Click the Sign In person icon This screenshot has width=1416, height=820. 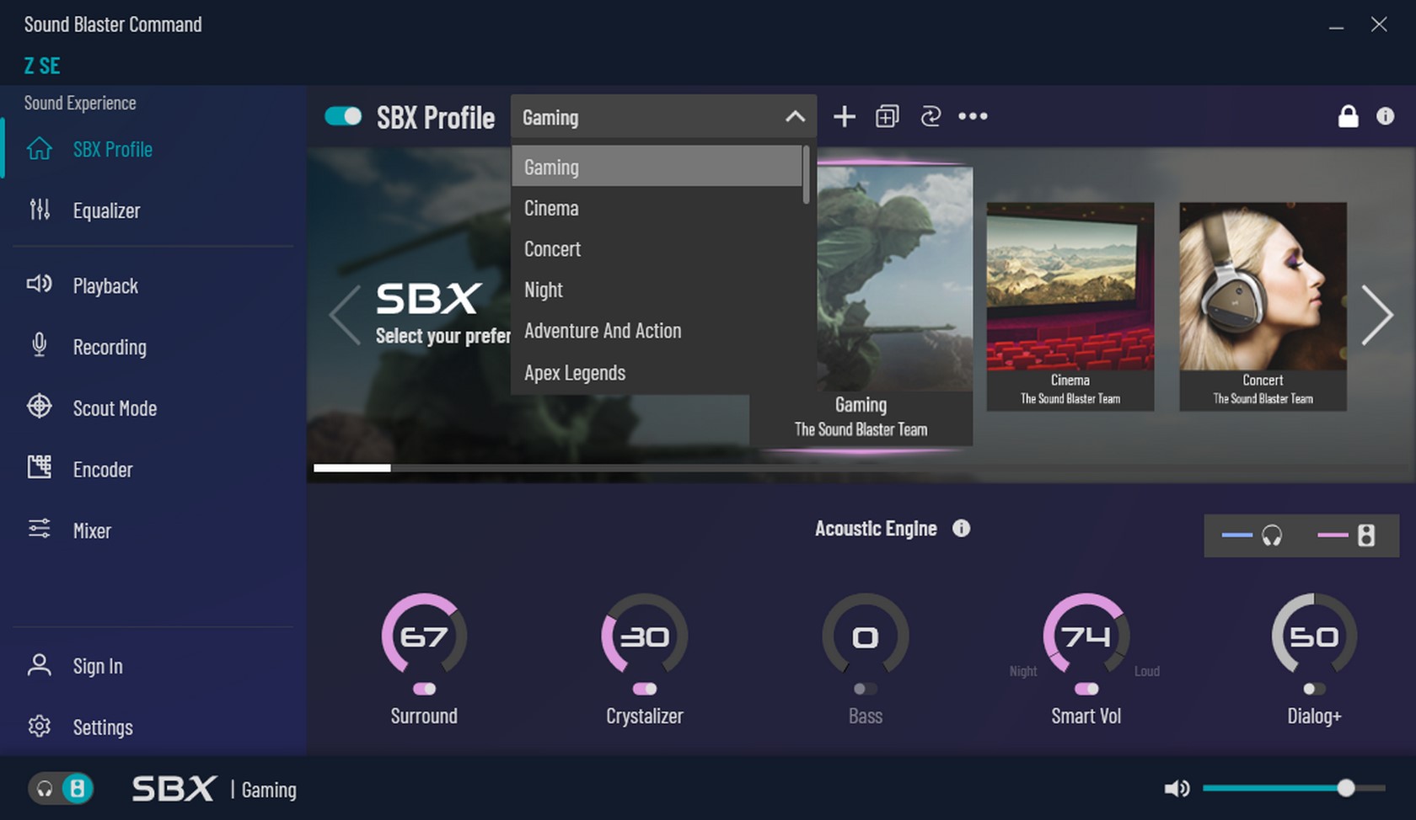coord(39,665)
